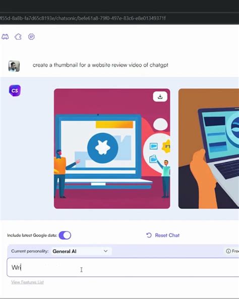Open the pink laptop illustration thumbnail
The height and width of the screenshot is (299, 239).
tap(112, 148)
